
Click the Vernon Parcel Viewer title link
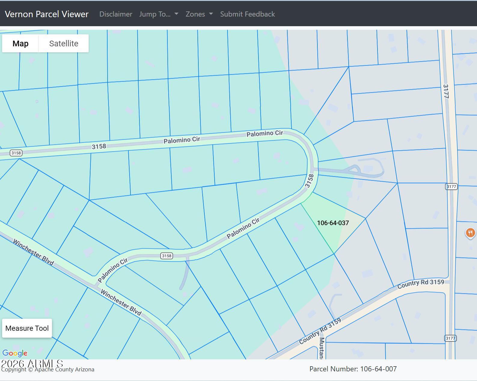click(x=47, y=14)
